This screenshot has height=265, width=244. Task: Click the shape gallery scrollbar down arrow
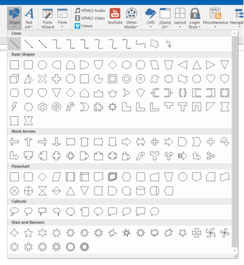pos(235,251)
